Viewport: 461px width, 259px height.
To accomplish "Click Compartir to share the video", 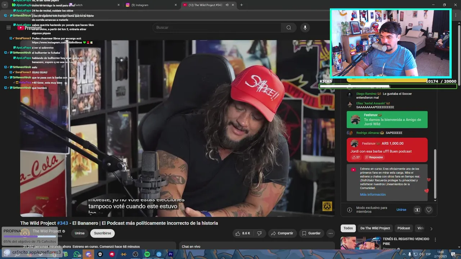I will tap(282, 233).
